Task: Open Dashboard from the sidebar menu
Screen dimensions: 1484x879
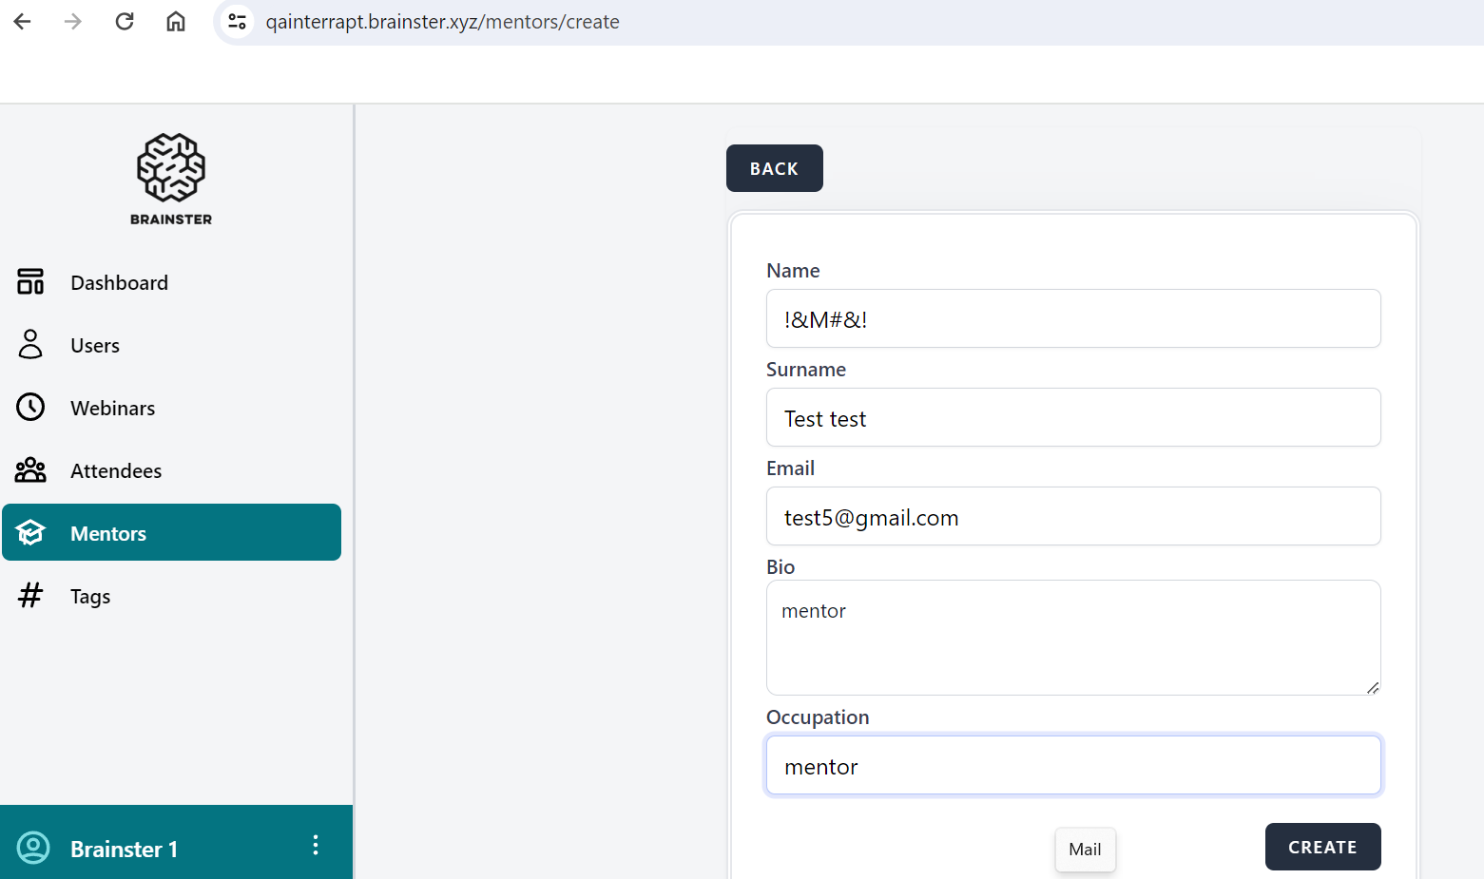Action: (x=119, y=283)
